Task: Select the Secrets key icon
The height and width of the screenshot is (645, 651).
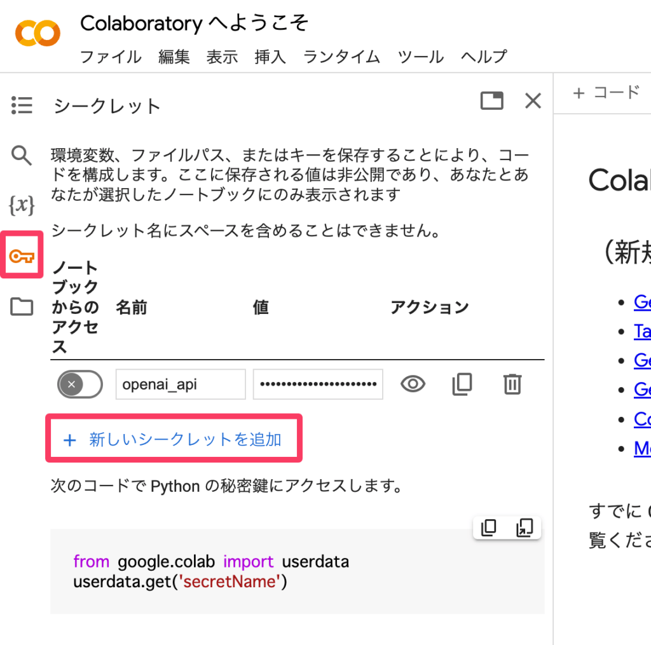Action: coord(22,256)
